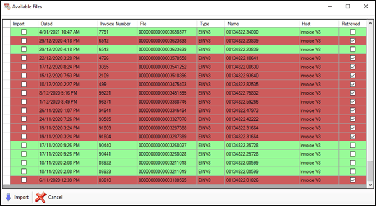This screenshot has width=376, height=206.
Task: Toggle Retrieved checkbox for invoice 4726
Action: [x=352, y=58]
